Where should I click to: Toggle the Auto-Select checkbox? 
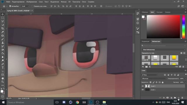[x=10, y=6]
